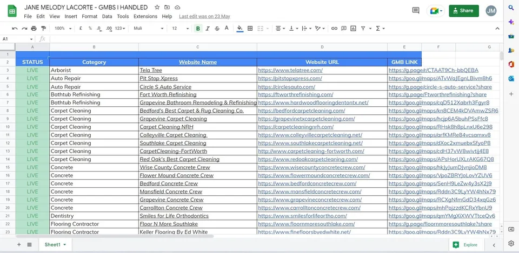
Task: Open comment history icon
Action: pyautogui.click(x=416, y=11)
